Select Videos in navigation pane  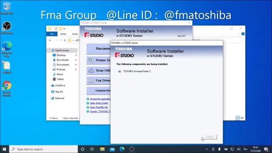60,79
